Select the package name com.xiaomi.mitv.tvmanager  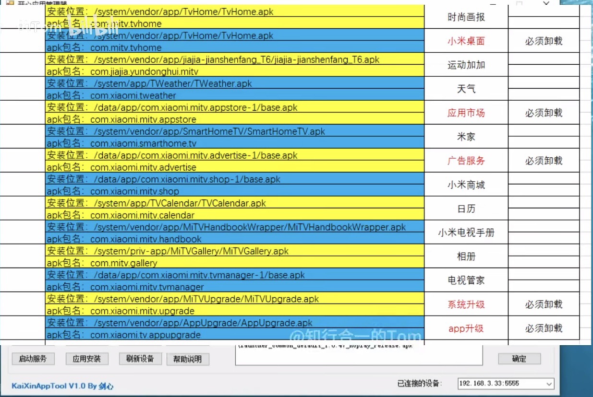(x=147, y=287)
